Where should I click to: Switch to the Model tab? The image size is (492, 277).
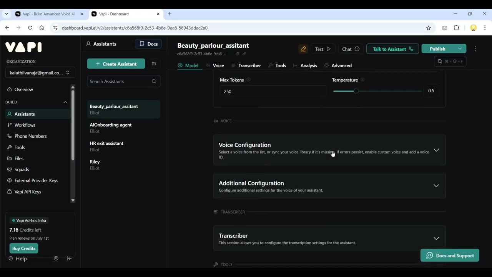(188, 65)
